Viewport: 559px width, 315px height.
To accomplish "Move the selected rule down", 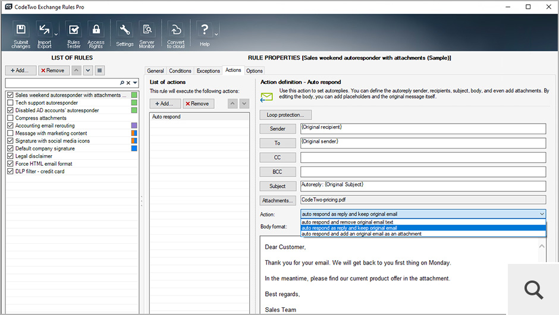I will point(88,70).
